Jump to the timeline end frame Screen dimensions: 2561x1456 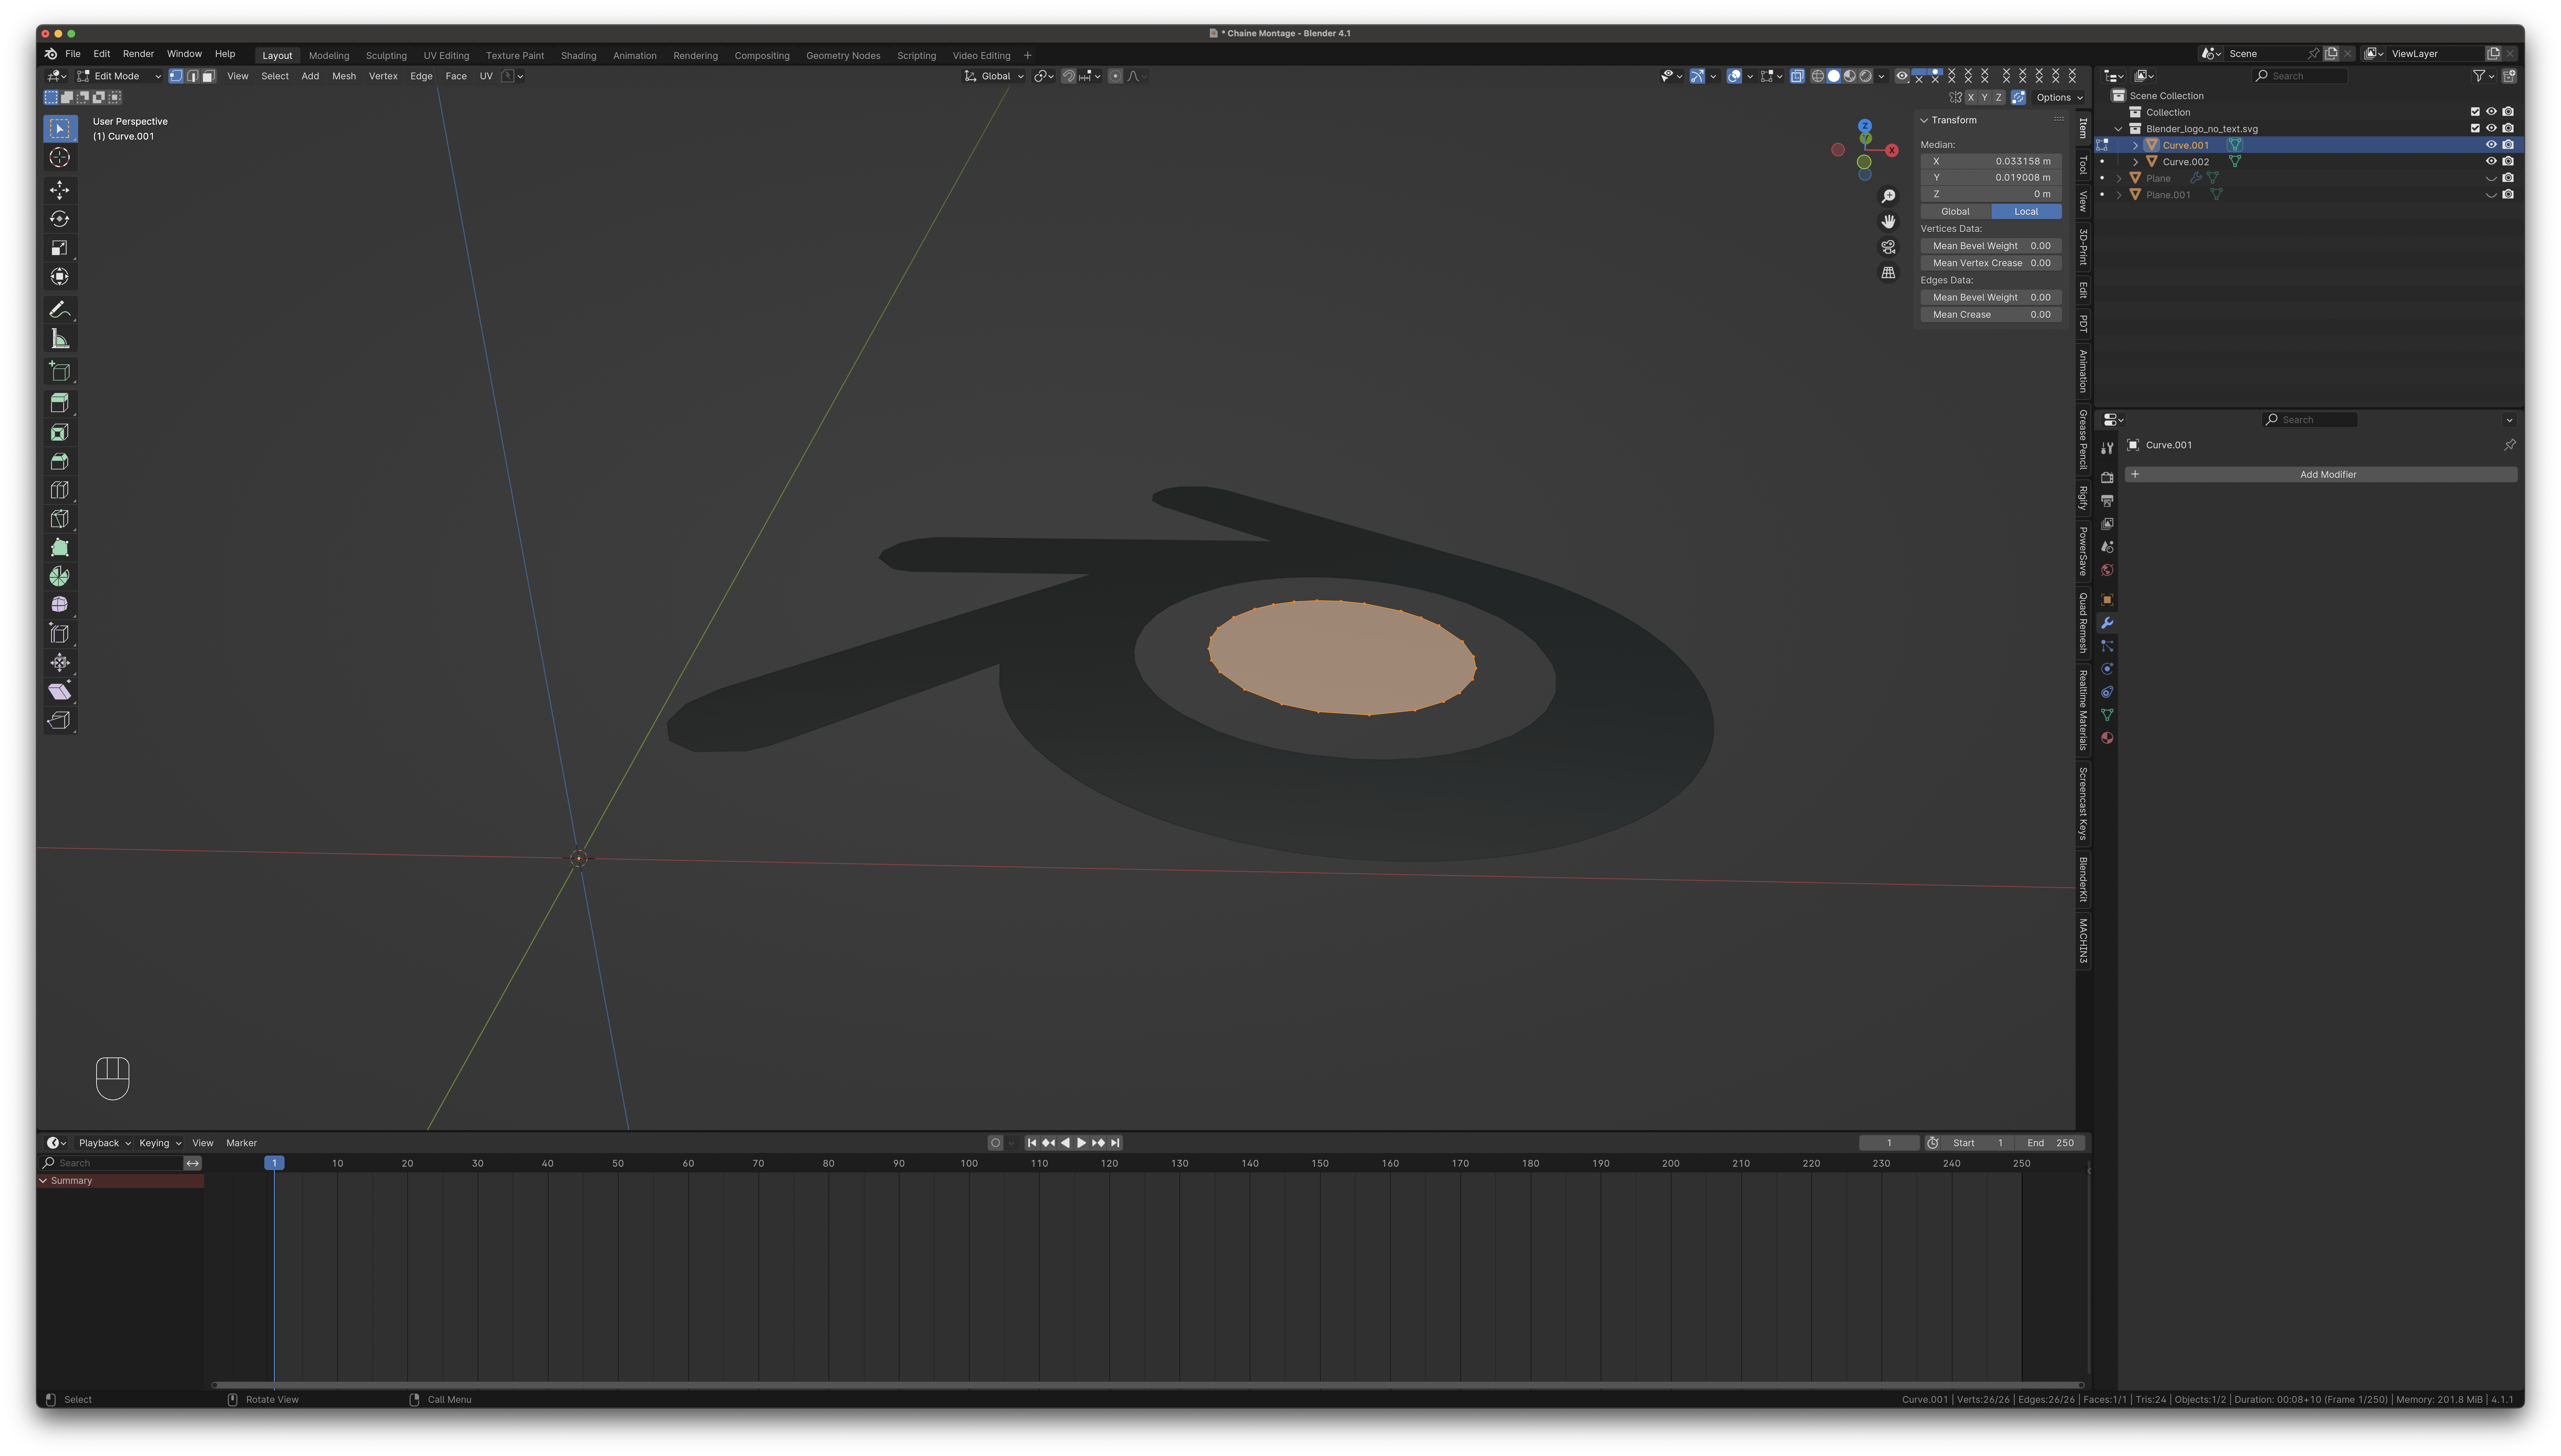(1115, 1143)
